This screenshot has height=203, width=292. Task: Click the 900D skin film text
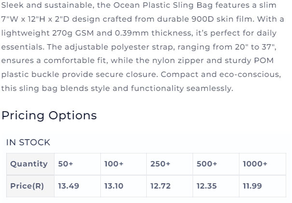(x=223, y=19)
